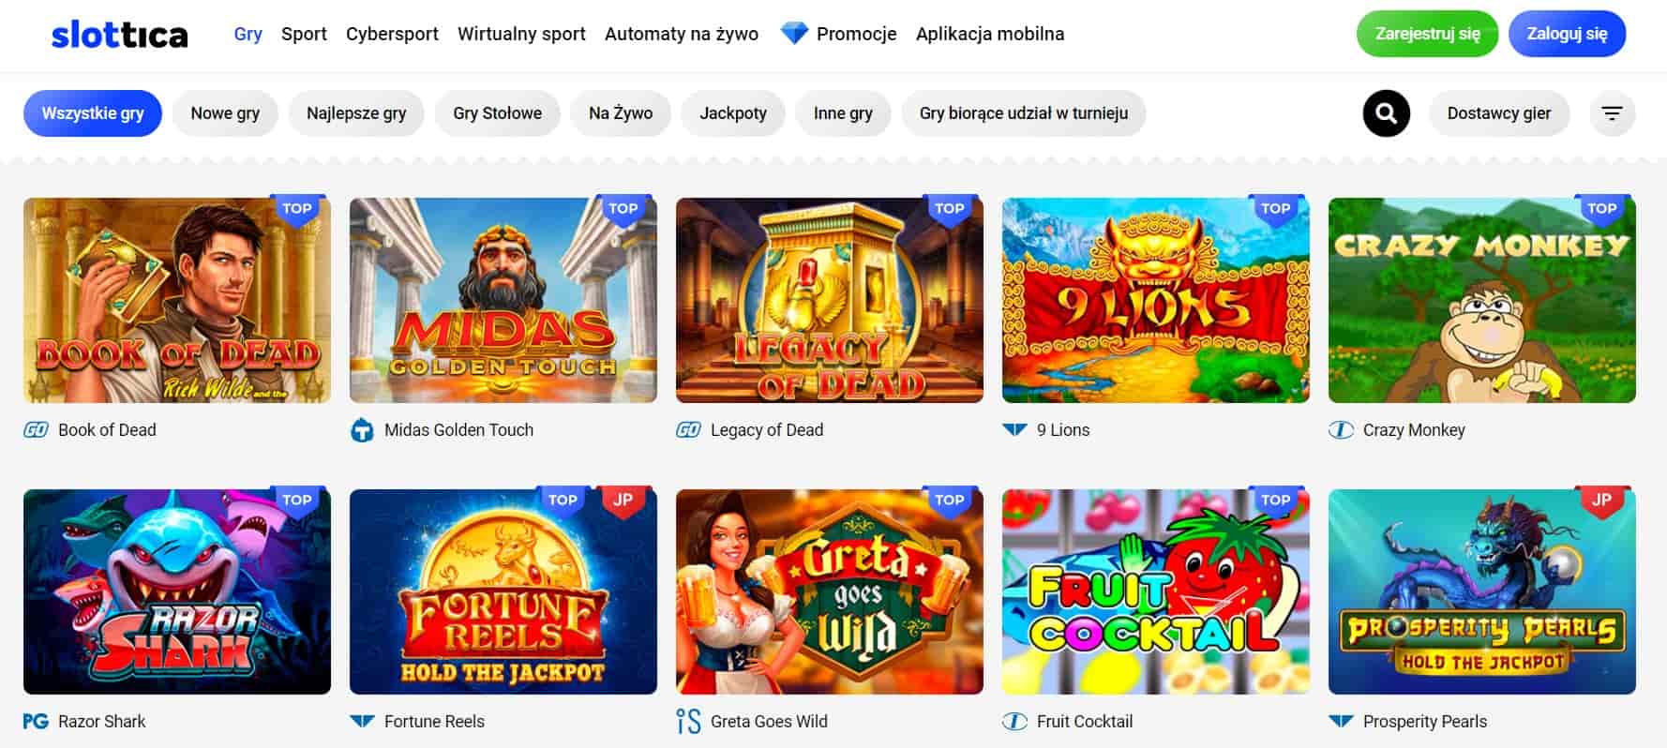Open Automaty na żywo in the top menu
This screenshot has height=748, width=1667.
tap(682, 34)
